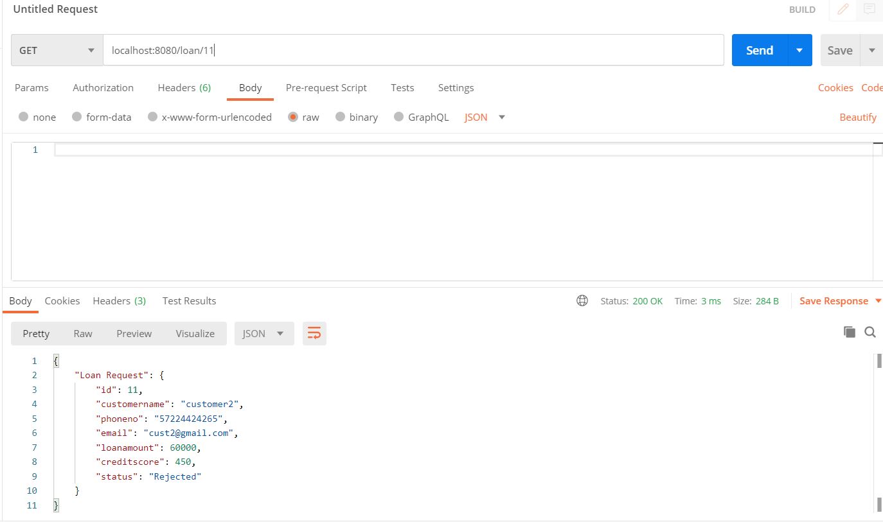Screen dimensions: 883x522
Task: Copy response with the copy icon
Action: 850,332
